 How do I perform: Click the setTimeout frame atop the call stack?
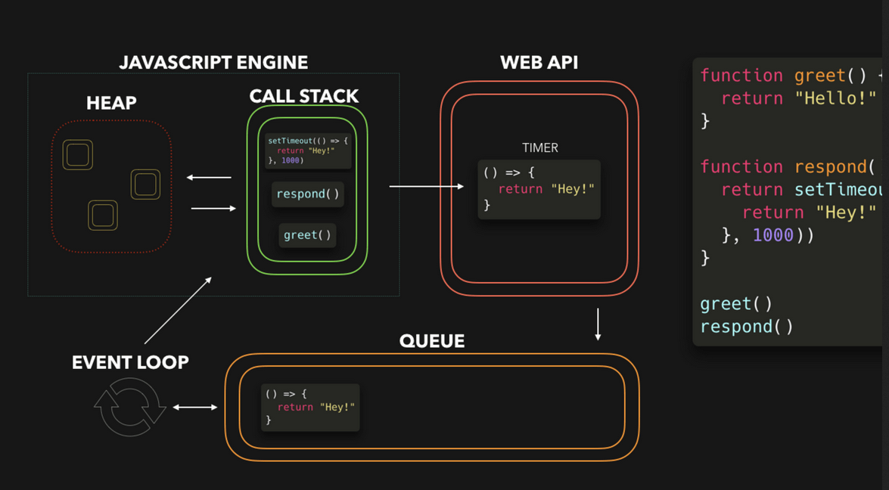pos(307,150)
